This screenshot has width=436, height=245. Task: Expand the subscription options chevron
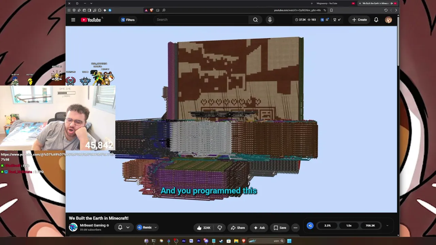tap(128, 227)
